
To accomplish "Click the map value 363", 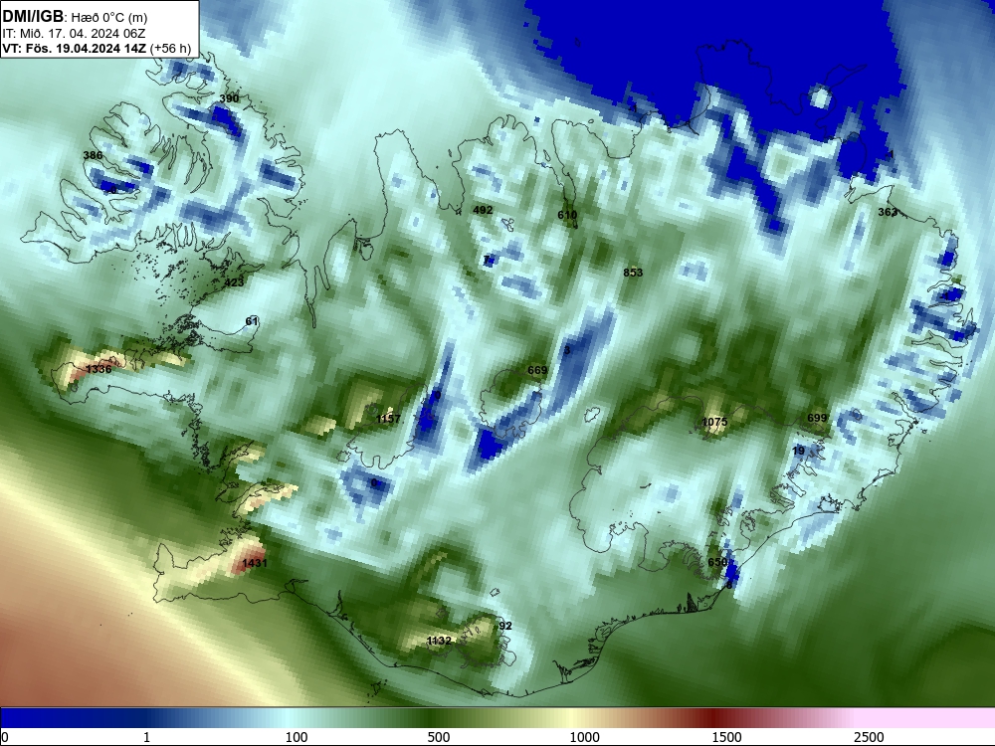I will pyautogui.click(x=888, y=212).
